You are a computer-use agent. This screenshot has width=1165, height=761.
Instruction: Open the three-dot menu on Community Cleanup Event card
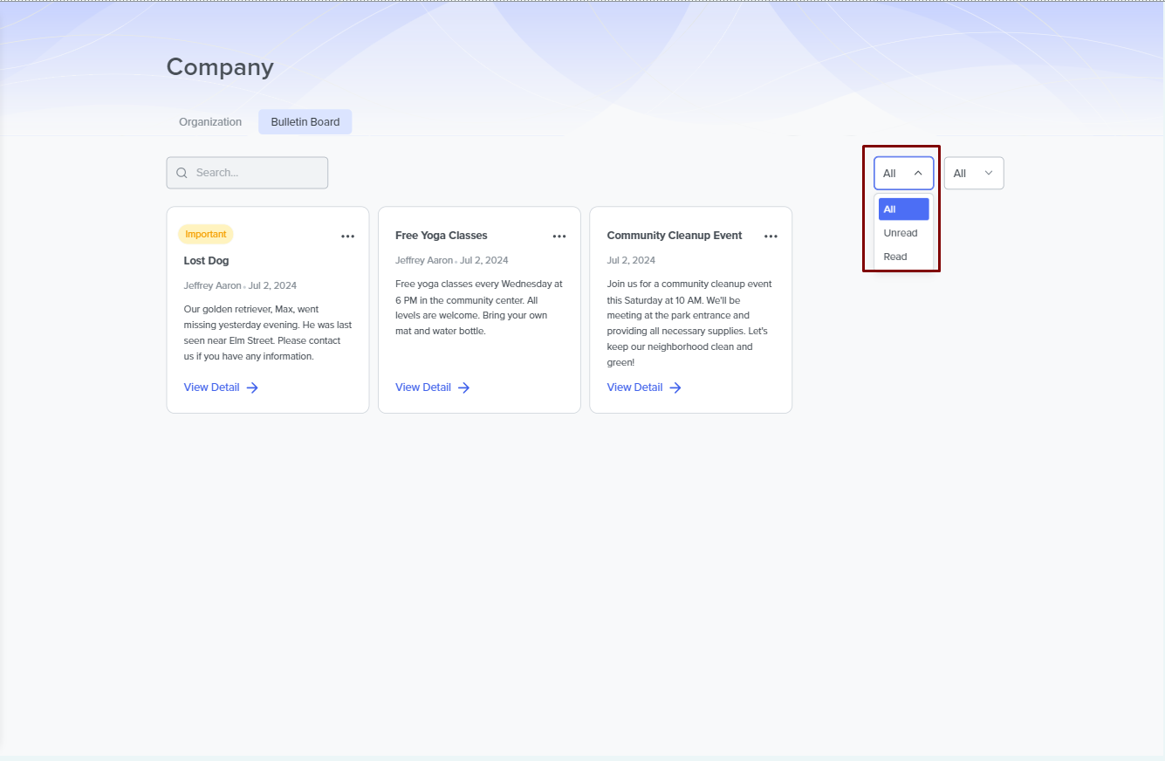[771, 237]
